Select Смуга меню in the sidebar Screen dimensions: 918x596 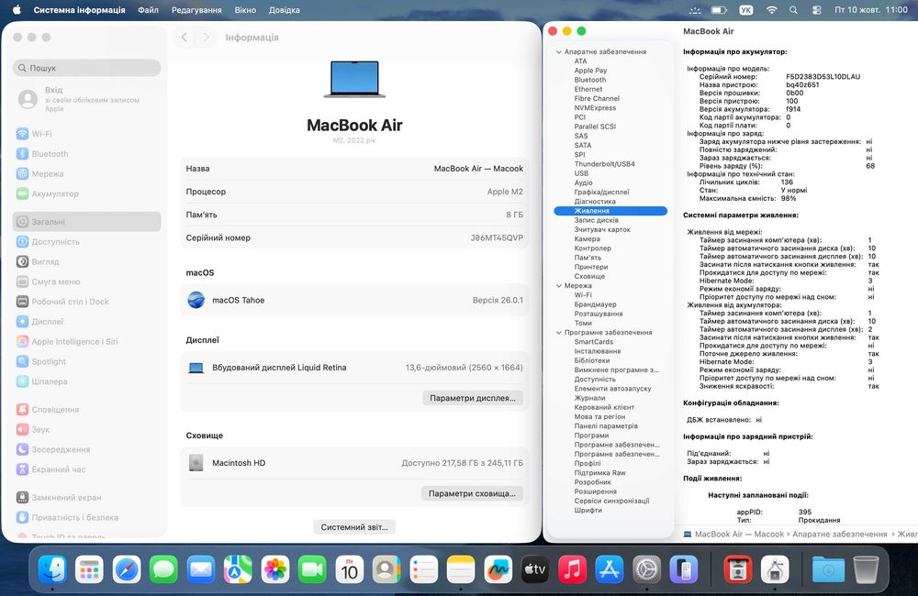(x=86, y=281)
